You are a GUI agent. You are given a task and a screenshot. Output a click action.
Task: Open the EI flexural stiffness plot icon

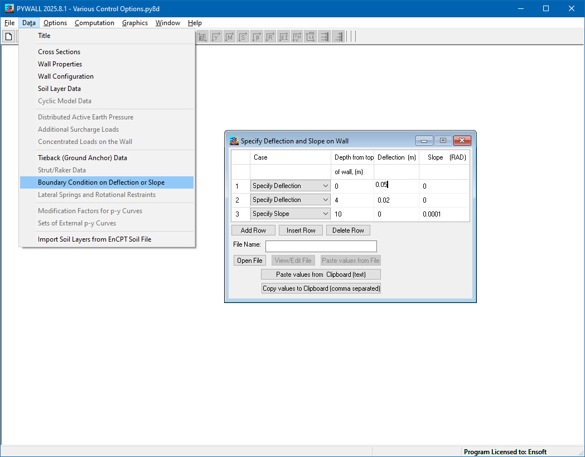click(283, 36)
